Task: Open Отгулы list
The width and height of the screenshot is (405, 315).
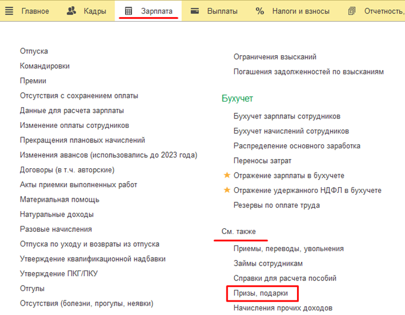Action: tap(32, 289)
